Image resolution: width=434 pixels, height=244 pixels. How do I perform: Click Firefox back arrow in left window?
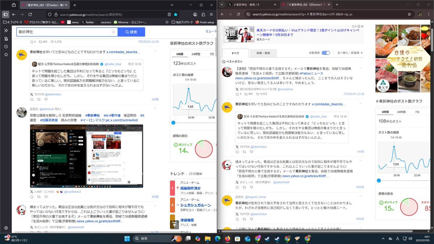(14, 14)
